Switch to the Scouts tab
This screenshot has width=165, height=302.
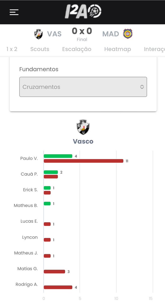40,49
